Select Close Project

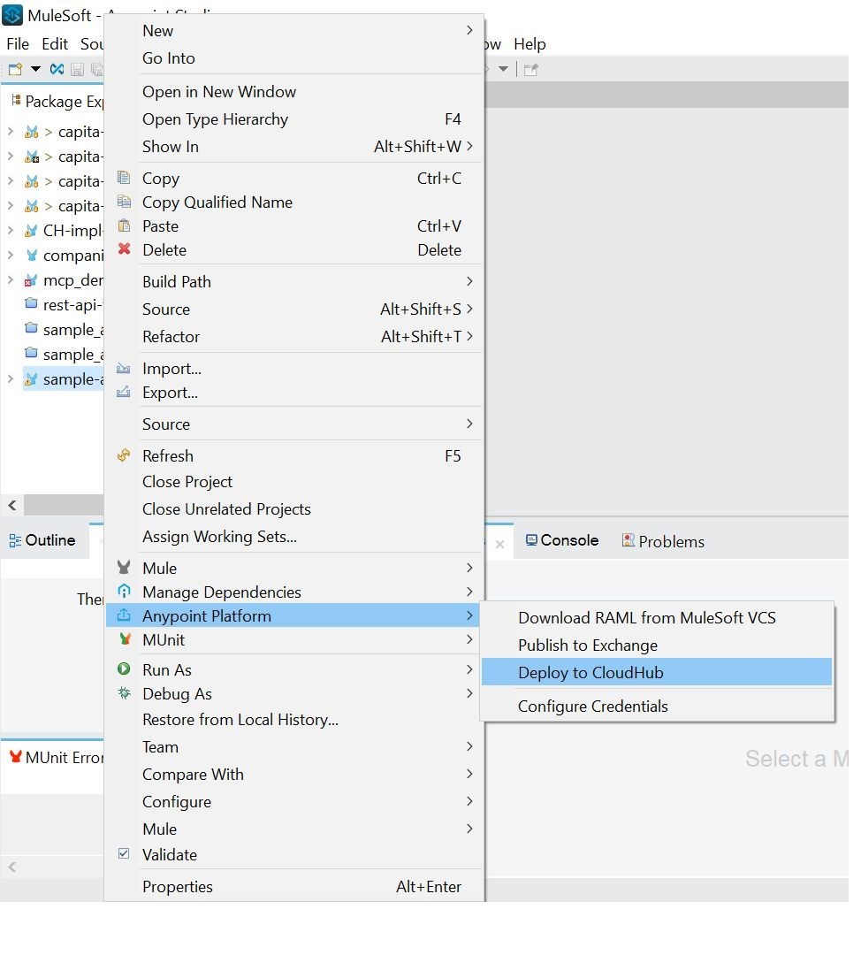pos(293,482)
